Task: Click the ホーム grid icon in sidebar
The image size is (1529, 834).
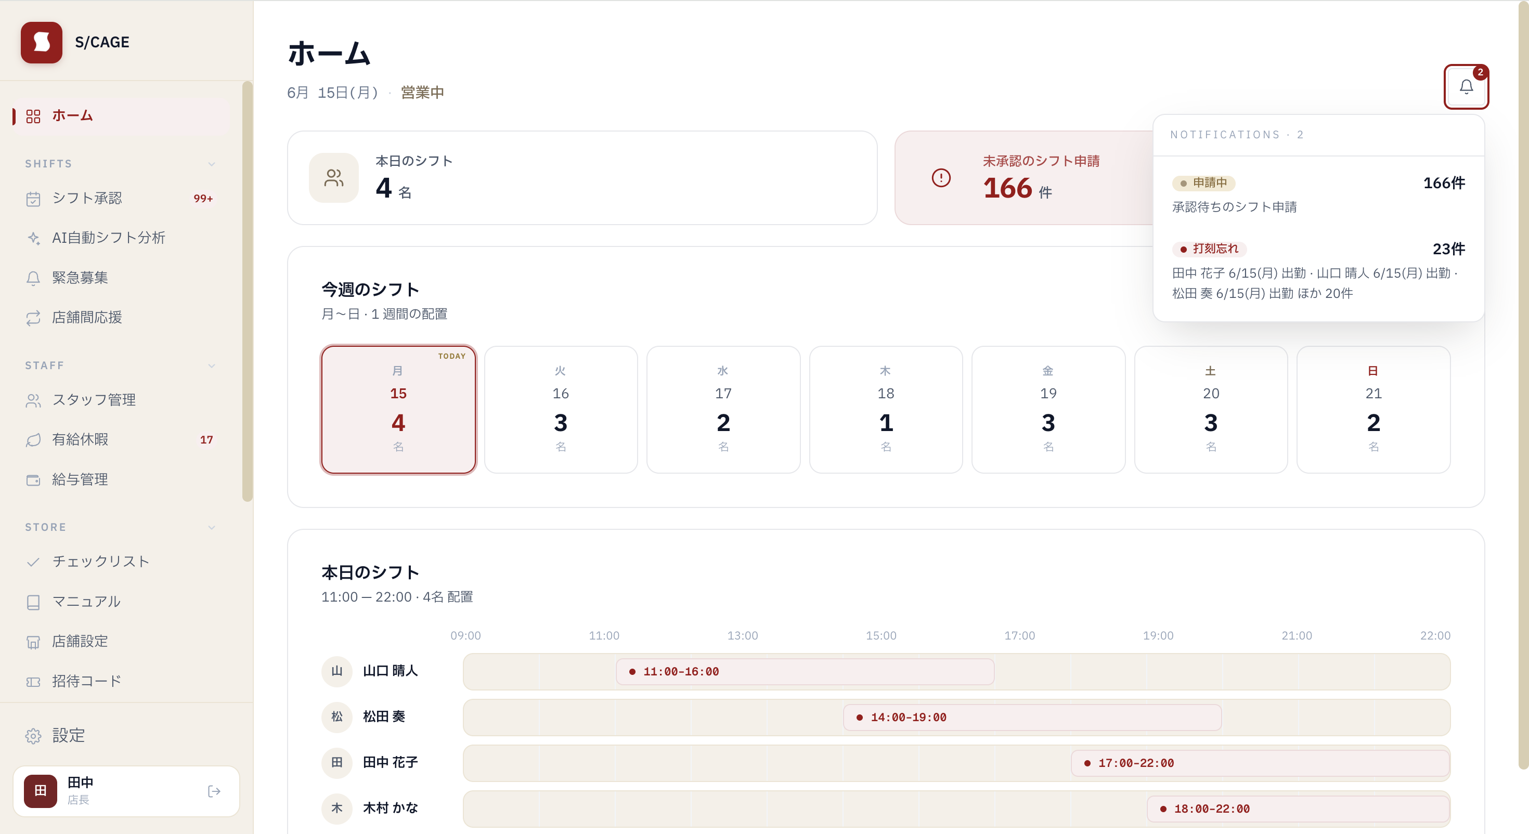Action: tap(33, 116)
